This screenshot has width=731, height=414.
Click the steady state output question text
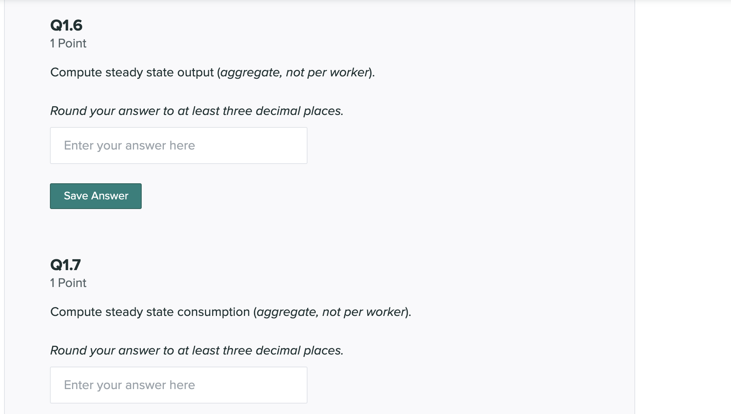click(212, 72)
